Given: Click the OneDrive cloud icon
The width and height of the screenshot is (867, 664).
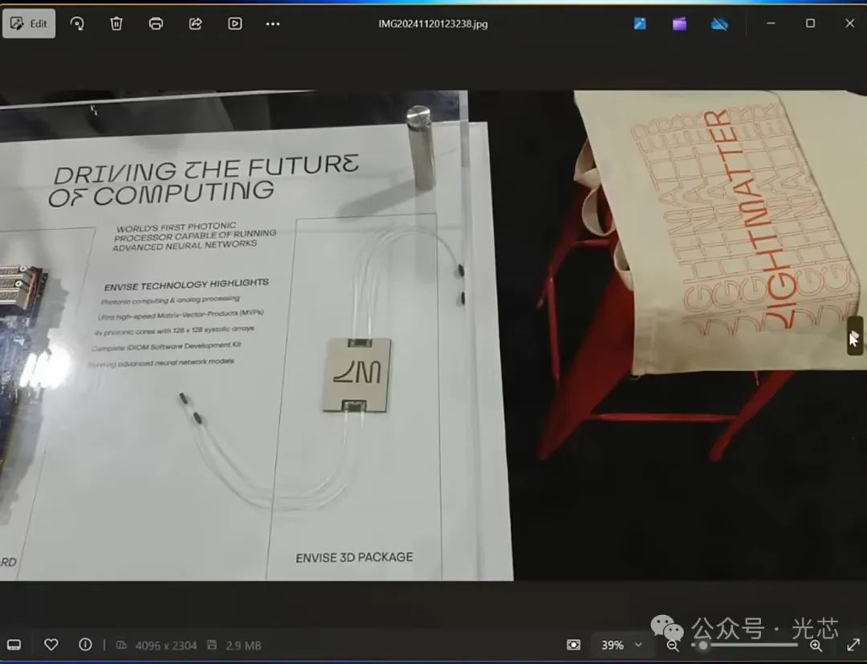Looking at the screenshot, I should pyautogui.click(x=718, y=24).
